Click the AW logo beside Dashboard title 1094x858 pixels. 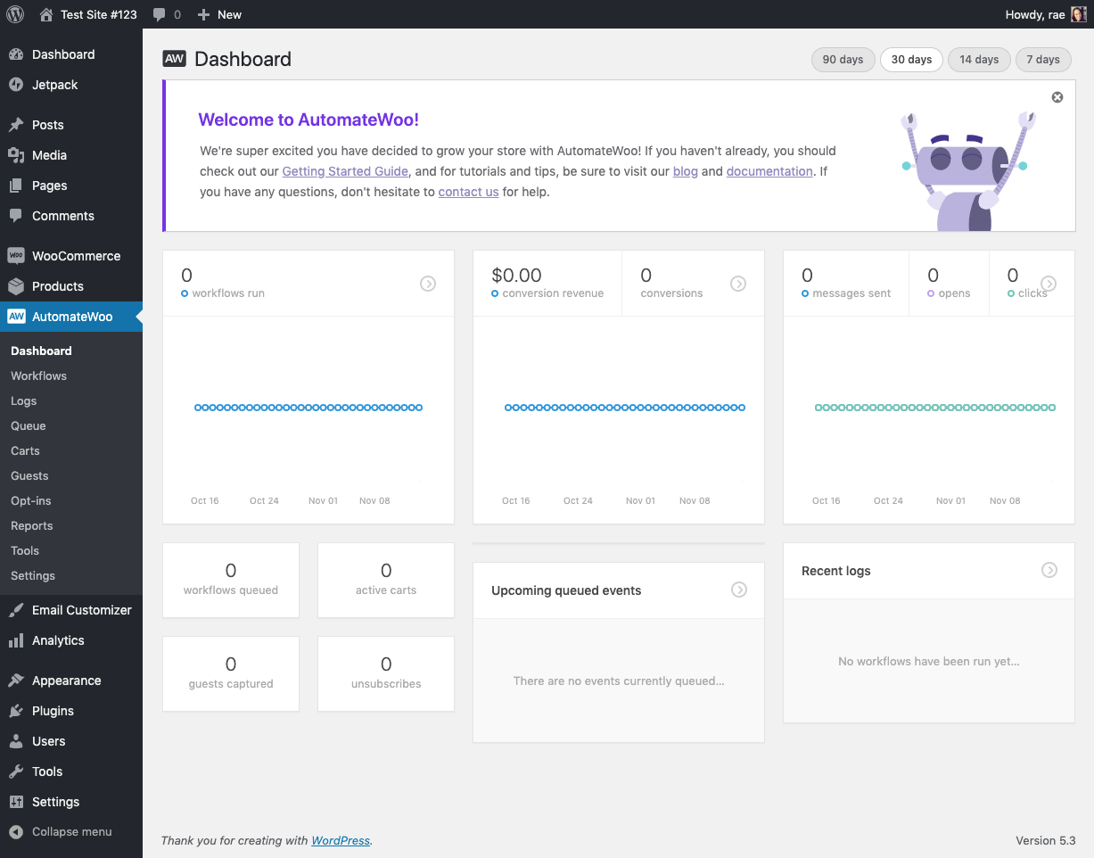(x=174, y=59)
